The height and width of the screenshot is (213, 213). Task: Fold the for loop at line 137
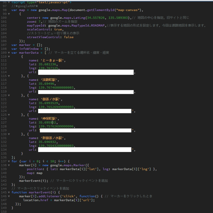(x=9, y=161)
